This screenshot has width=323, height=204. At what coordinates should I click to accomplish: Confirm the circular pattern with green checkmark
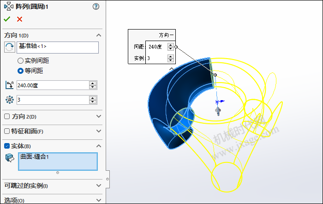7,19
